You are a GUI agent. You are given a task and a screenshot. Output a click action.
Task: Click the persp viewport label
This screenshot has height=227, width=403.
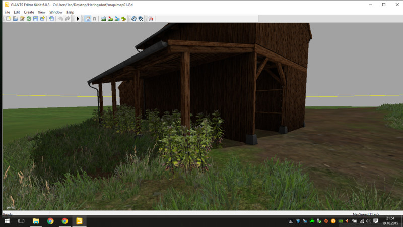(x=11, y=207)
